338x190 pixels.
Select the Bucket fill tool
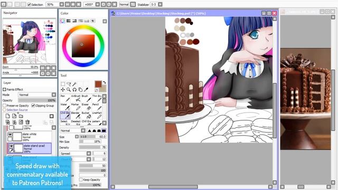[x=86, y=115]
